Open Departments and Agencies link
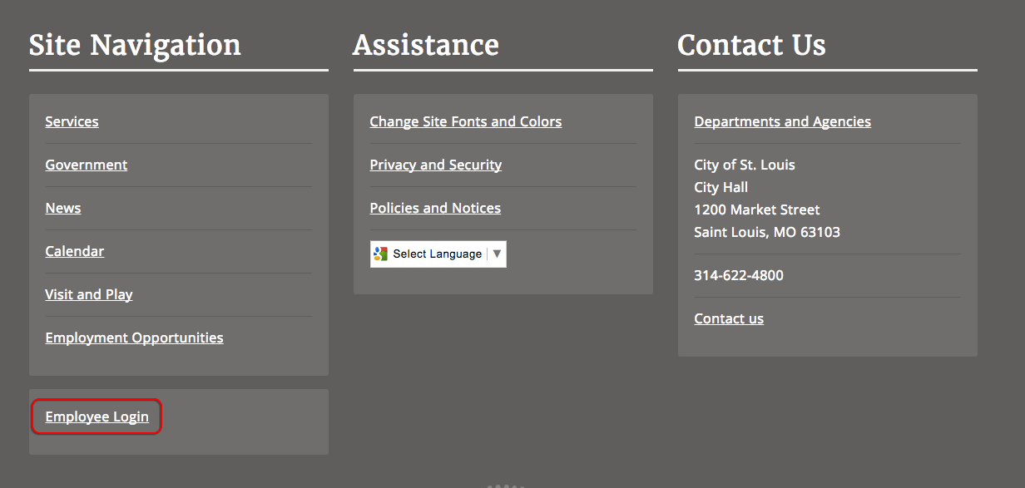This screenshot has height=488, width=1025. [783, 121]
